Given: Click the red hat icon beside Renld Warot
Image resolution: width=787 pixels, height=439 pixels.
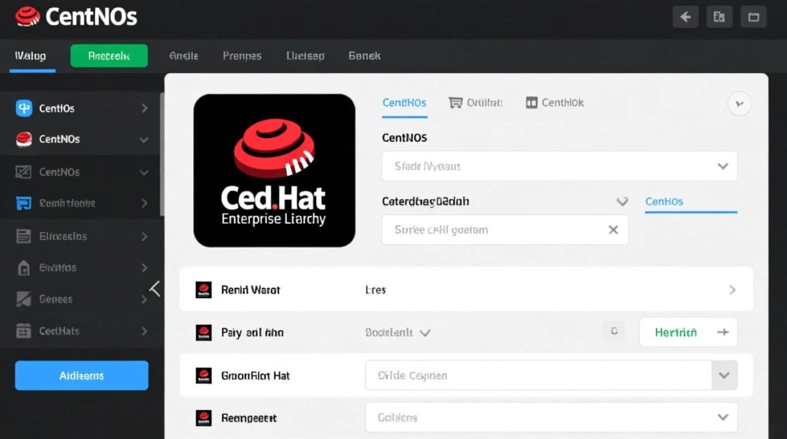Looking at the screenshot, I should coord(203,290).
